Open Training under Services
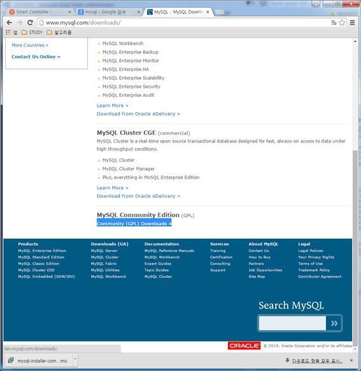 pyautogui.click(x=218, y=251)
